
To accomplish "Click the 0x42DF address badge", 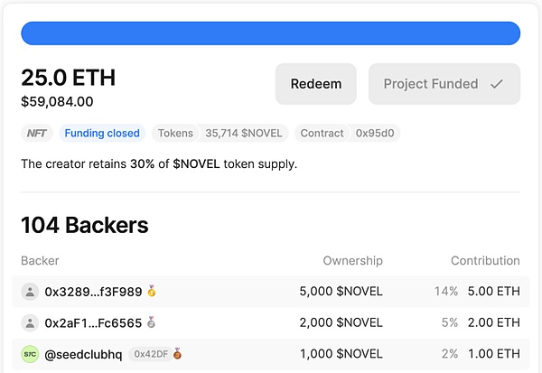I will [x=151, y=354].
